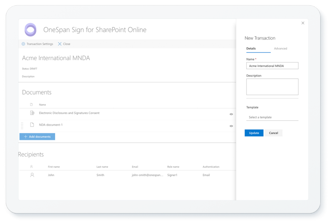This screenshot has width=330, height=222.
Task: Click the document icon beside NDA-document-1
Action: click(x=32, y=125)
